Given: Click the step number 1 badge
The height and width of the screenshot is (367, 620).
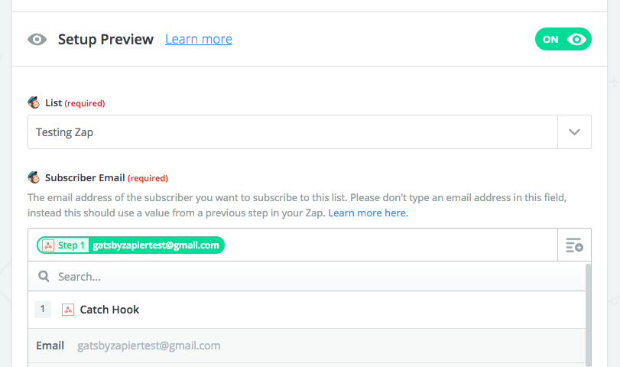Looking at the screenshot, I should click(43, 309).
